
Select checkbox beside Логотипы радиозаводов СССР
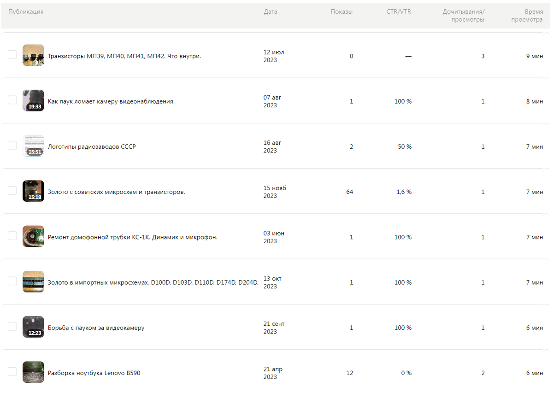[x=12, y=145]
